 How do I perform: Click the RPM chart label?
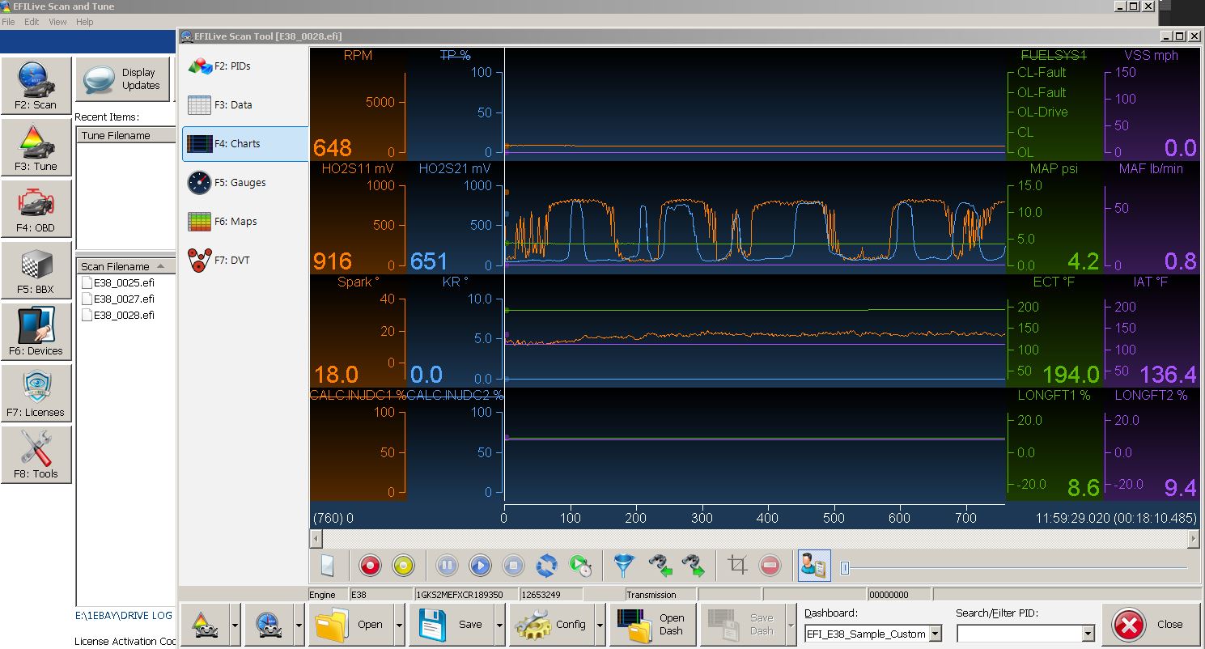[x=358, y=56]
